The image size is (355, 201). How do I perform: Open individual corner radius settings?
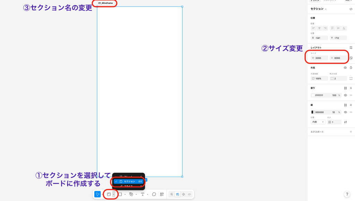click(x=351, y=79)
